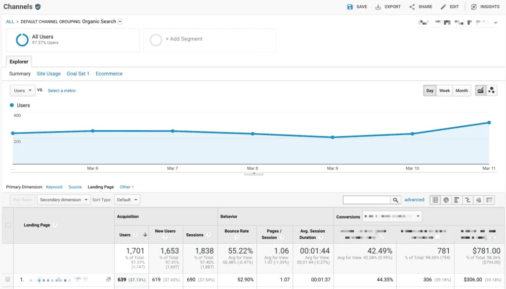Click the Insights icon in header

coord(474,7)
